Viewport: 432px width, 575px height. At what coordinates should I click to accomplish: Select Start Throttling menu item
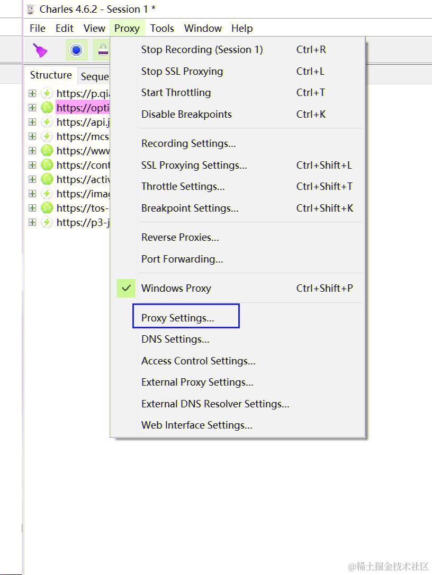238,92
